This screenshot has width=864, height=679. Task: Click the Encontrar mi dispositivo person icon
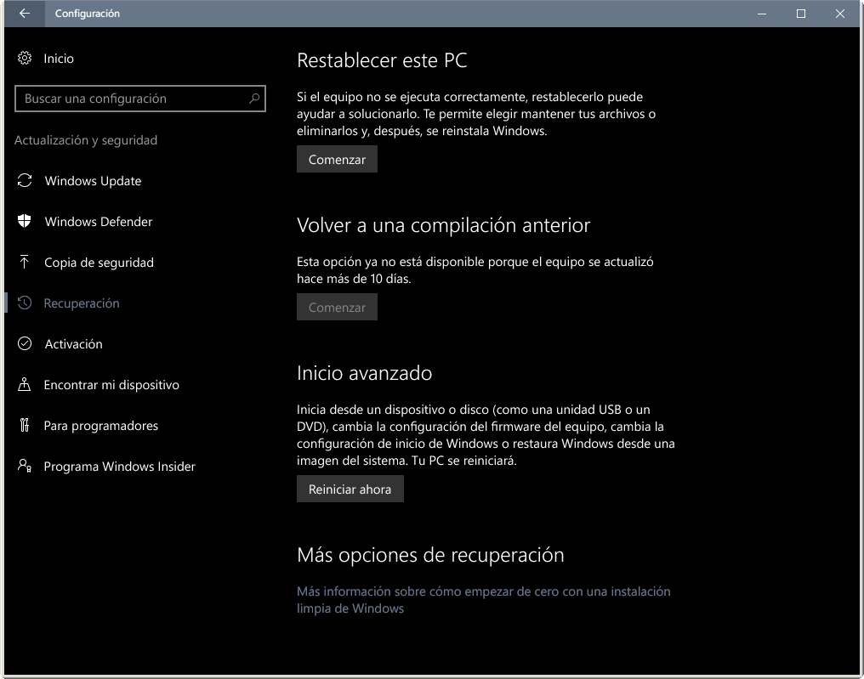(x=25, y=384)
